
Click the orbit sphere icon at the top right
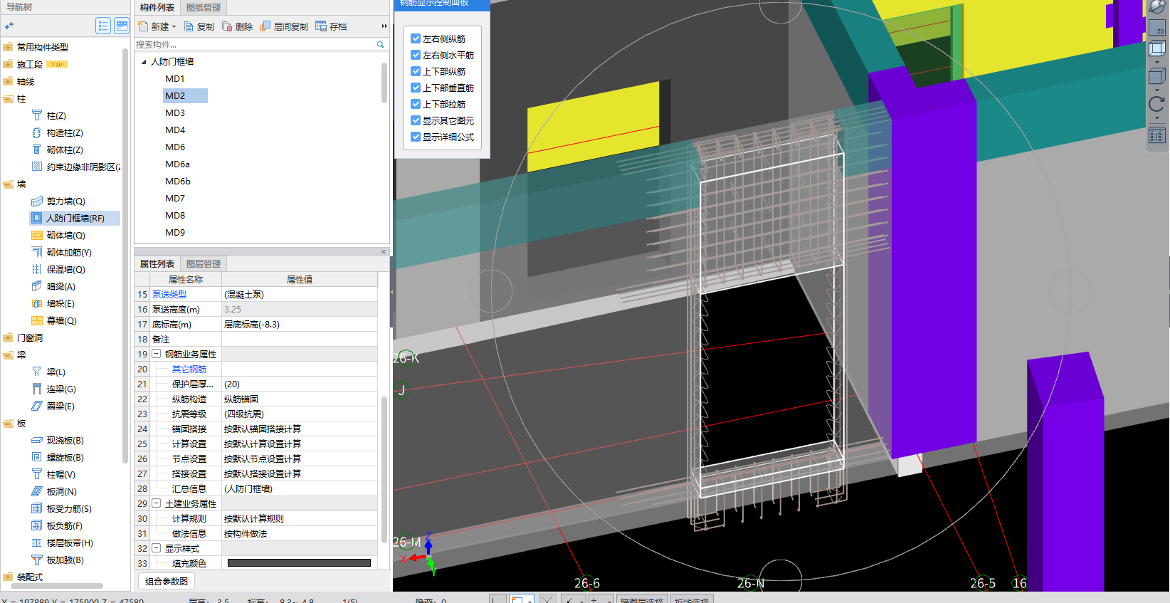(1158, 7)
